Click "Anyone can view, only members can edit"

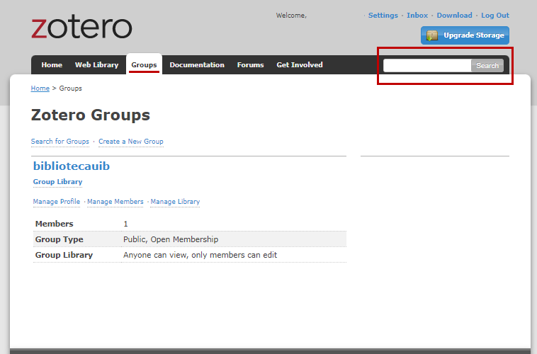pyautogui.click(x=200, y=255)
